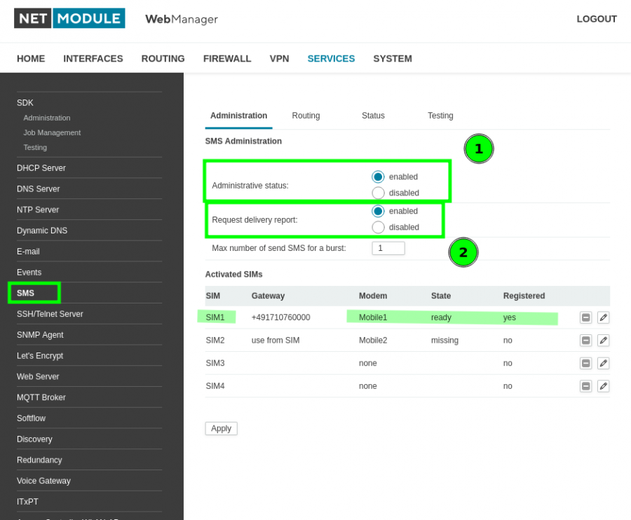Edit the SIM2 entry with pencil icon

coord(603,341)
